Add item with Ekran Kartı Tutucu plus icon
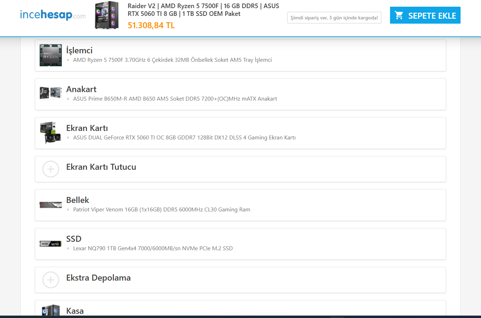The width and height of the screenshot is (481, 318). tap(50, 169)
